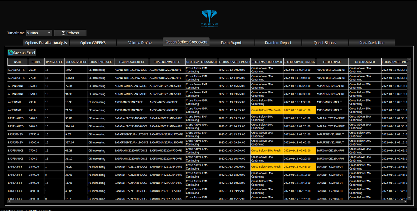Click the OI CE EMA_CROSSOVER header
The image size is (417, 211).
point(267,62)
